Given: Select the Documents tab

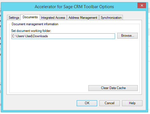Looking at the screenshot, I should (30, 17).
